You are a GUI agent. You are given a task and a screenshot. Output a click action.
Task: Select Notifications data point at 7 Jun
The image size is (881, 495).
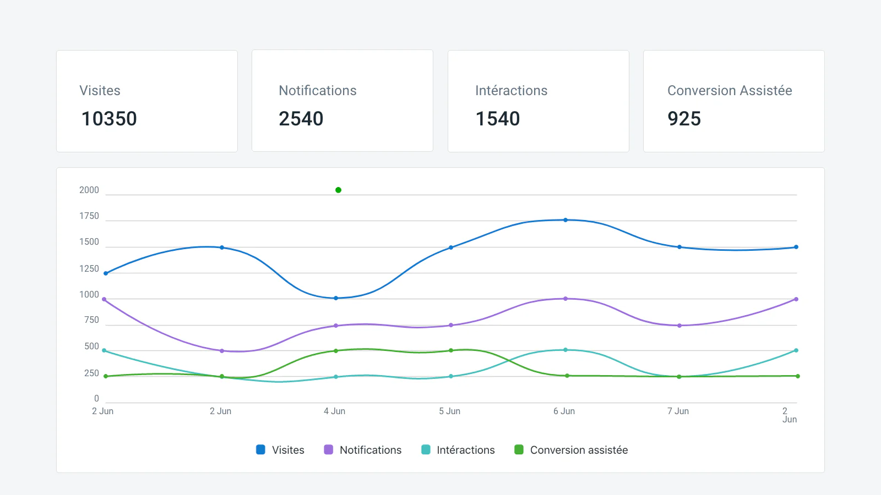[x=679, y=326]
